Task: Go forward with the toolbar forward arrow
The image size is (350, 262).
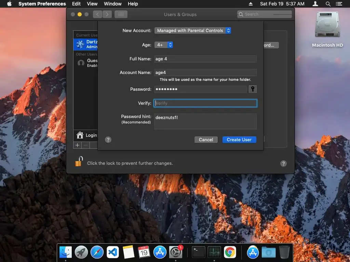Action: (x=107, y=14)
